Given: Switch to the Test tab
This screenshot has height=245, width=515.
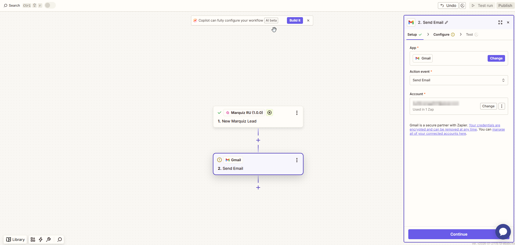Looking at the screenshot, I should [469, 35].
